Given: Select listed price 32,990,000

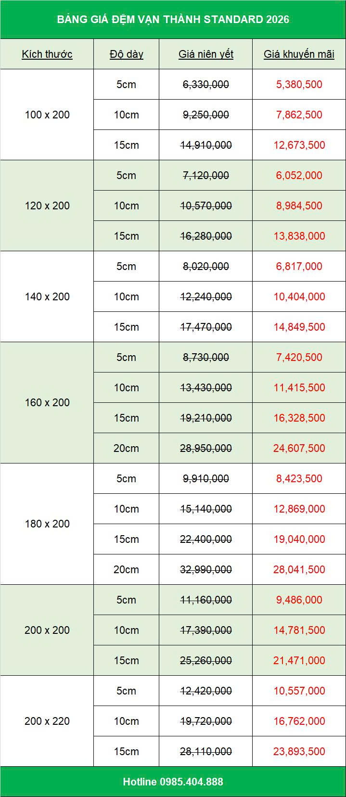Looking at the screenshot, I should tap(206, 569).
